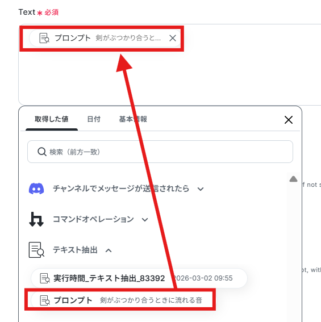Expand チャンネルでメッセージが送信されたら chevron
Viewport: 321px width, 322px height.
[201, 189]
